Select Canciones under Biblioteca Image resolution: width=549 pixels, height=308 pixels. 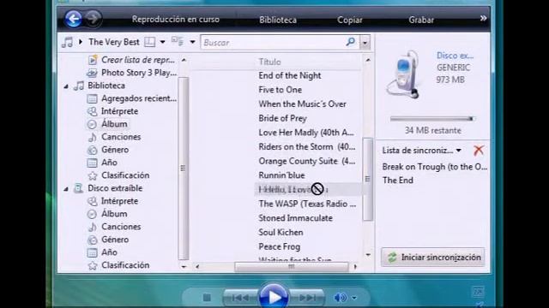pos(121,137)
